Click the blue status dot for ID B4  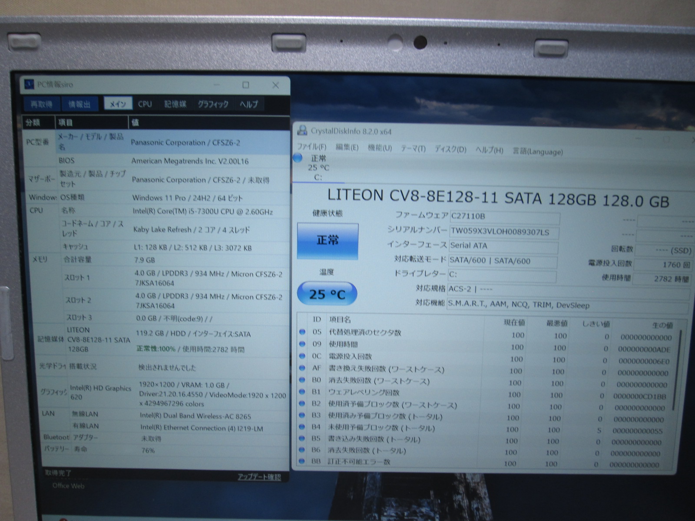point(302,427)
